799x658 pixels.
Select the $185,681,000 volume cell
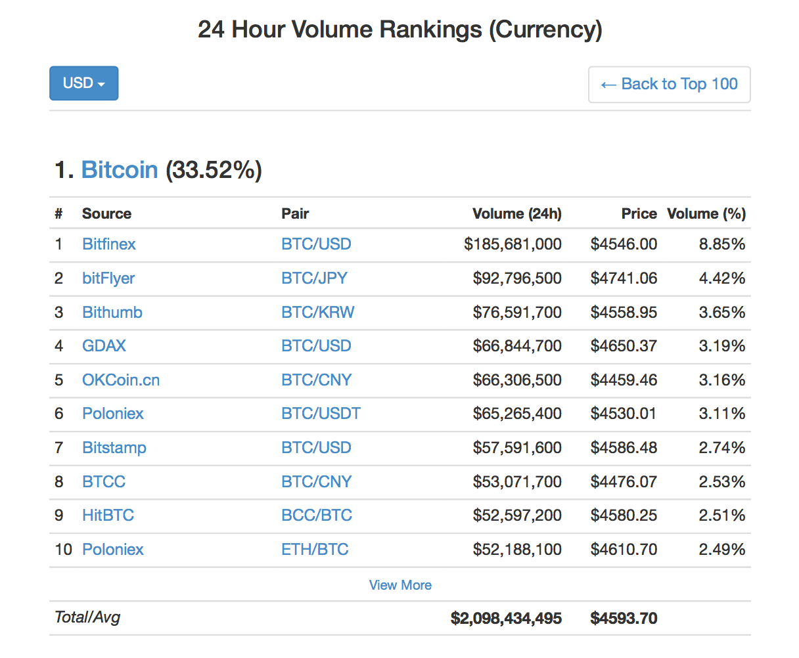point(513,244)
